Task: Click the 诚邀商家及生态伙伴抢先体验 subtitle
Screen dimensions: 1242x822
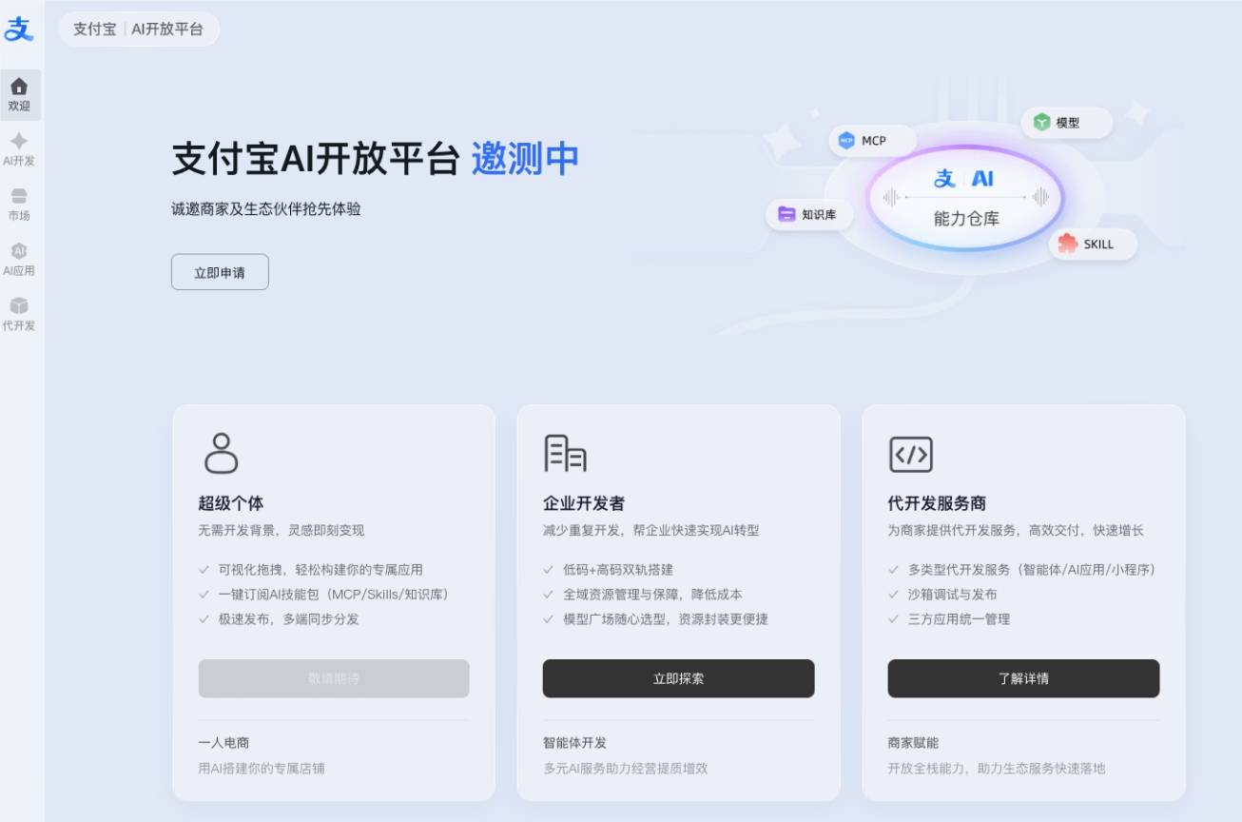Action: 266,209
